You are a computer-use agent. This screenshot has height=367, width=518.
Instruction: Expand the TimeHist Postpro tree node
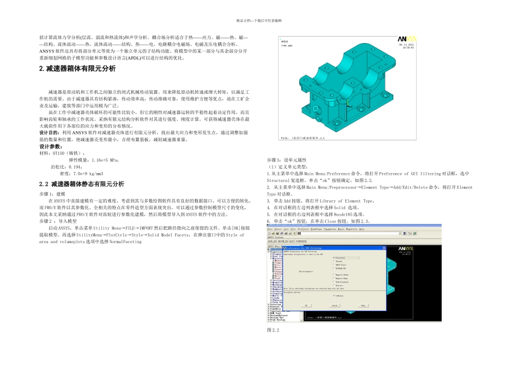269,309
